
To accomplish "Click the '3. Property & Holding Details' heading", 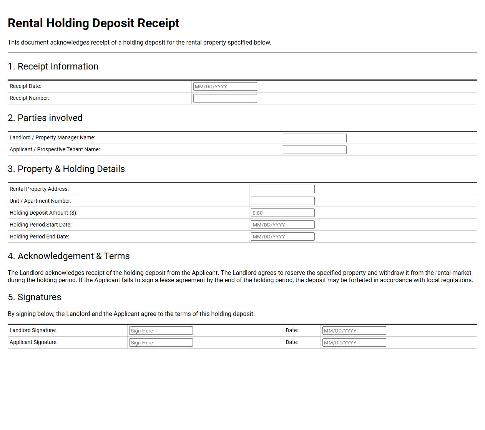I will coord(66,169).
